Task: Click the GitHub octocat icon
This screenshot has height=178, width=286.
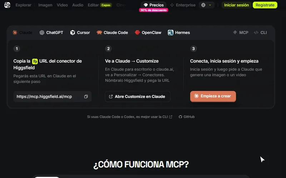Action: point(181,117)
